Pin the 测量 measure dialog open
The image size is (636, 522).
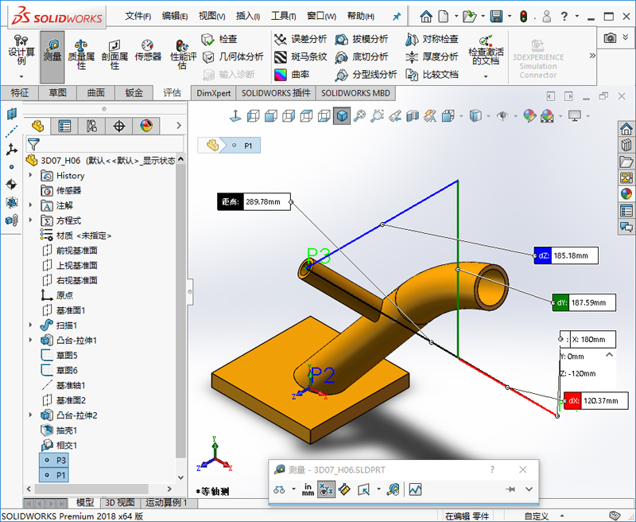[x=510, y=489]
